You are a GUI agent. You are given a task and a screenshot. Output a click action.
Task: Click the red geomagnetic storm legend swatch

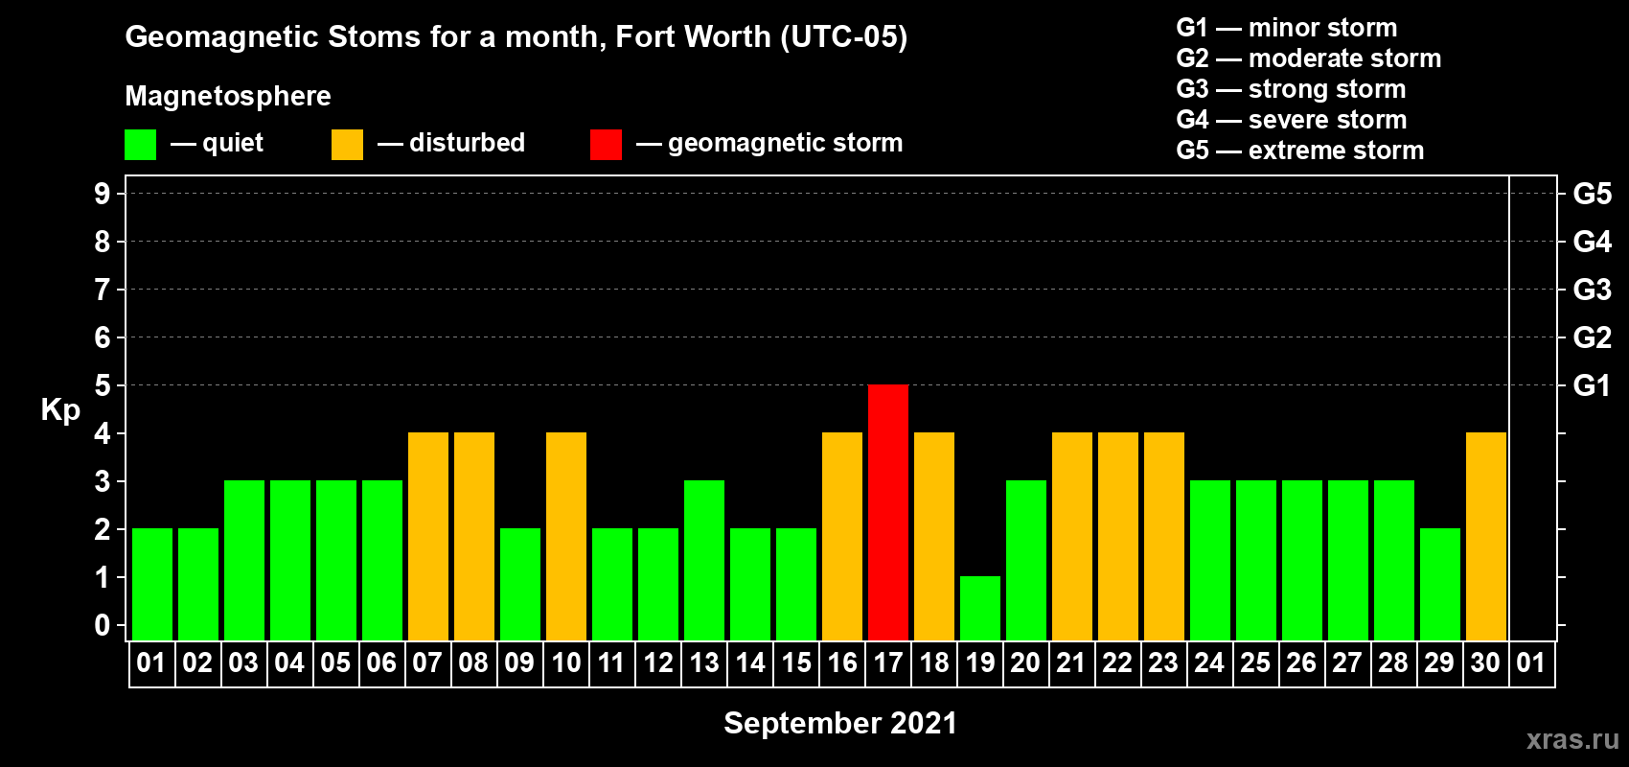(x=606, y=145)
